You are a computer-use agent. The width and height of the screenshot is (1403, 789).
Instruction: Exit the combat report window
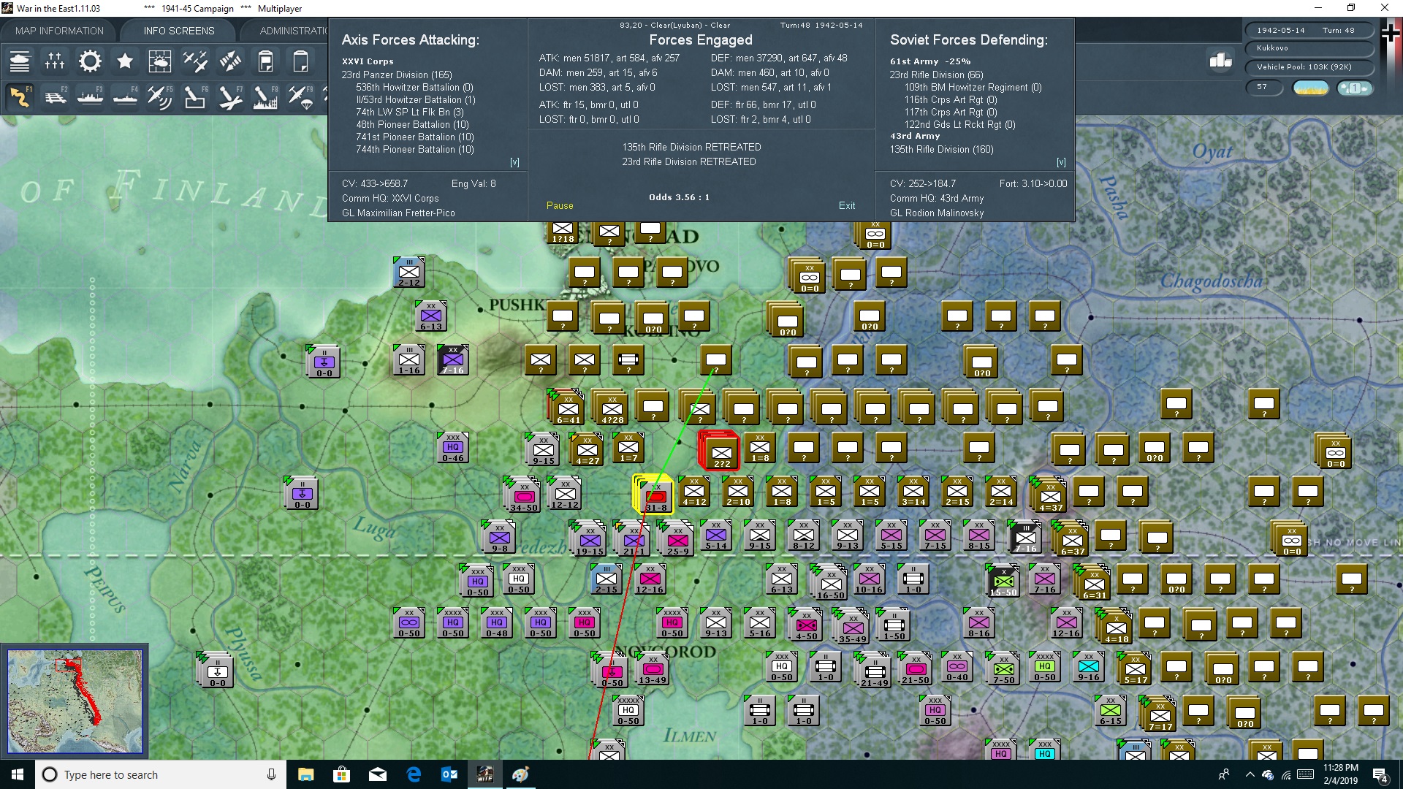846,205
